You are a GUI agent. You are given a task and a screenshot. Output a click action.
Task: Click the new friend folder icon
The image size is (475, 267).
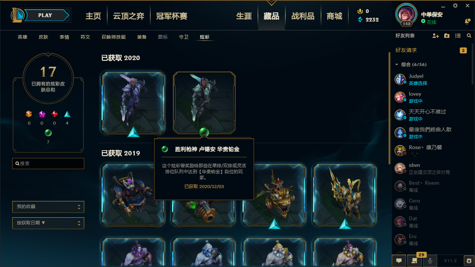click(447, 36)
